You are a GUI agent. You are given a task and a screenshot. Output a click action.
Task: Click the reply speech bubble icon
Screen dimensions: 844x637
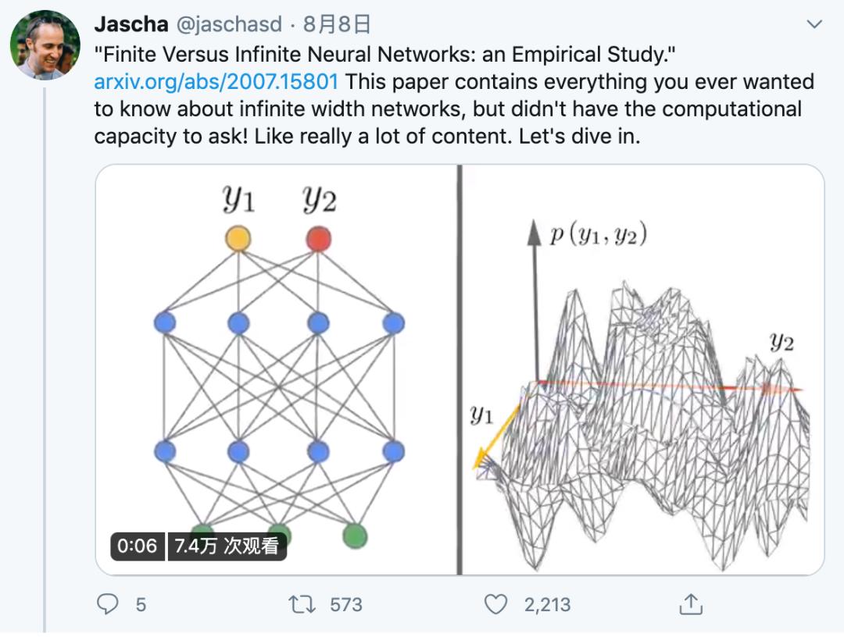[108, 603]
